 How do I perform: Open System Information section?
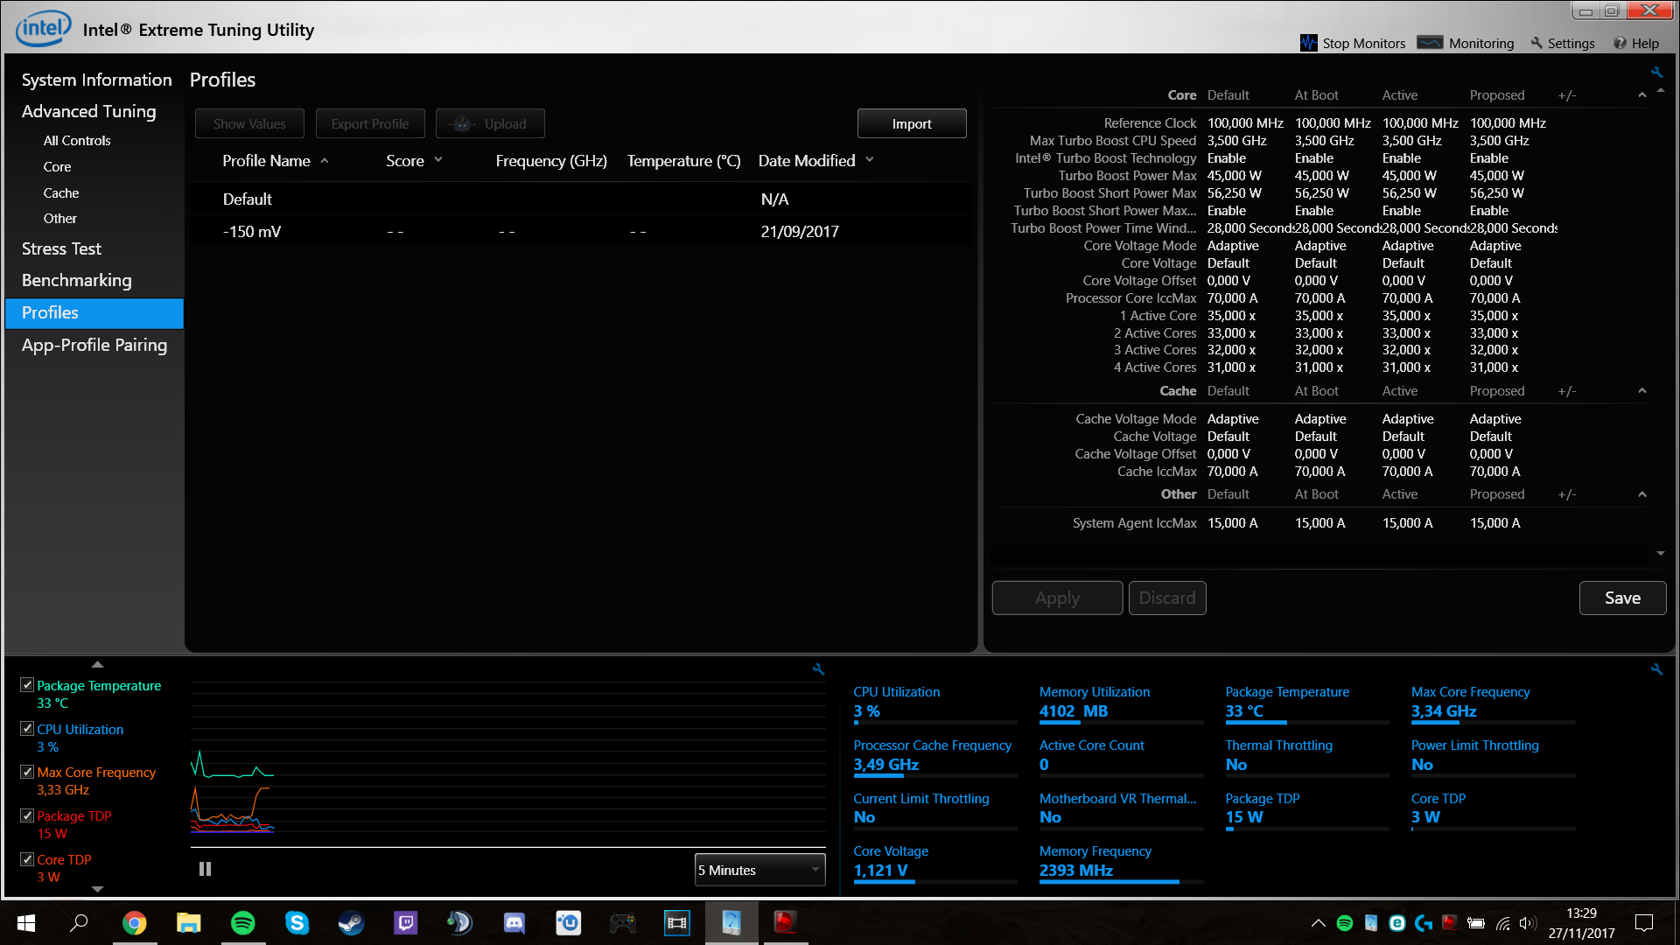96,80
